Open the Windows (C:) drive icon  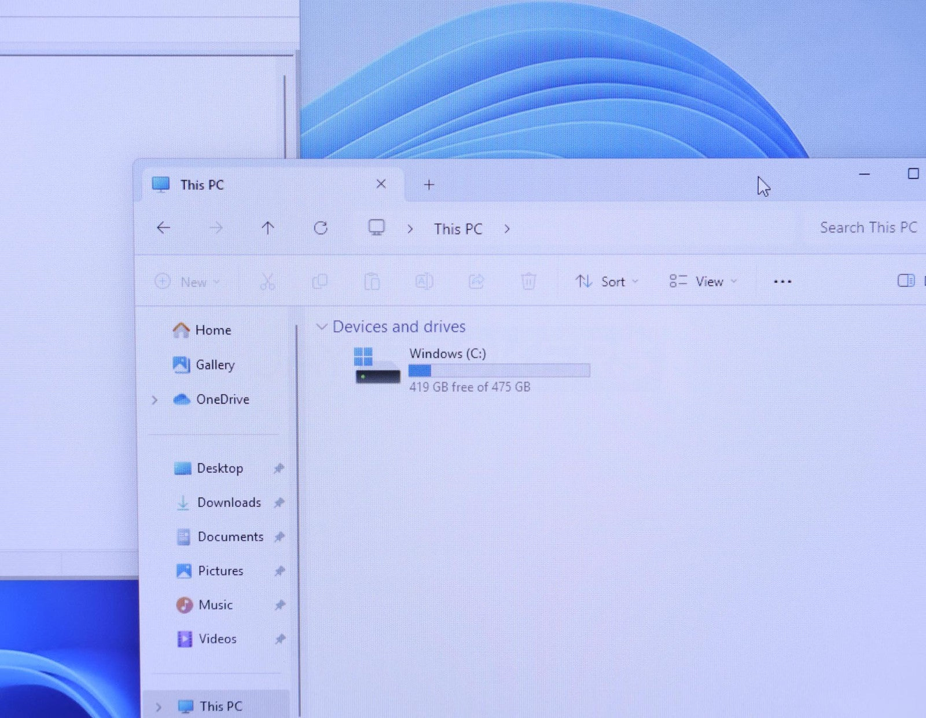click(377, 366)
